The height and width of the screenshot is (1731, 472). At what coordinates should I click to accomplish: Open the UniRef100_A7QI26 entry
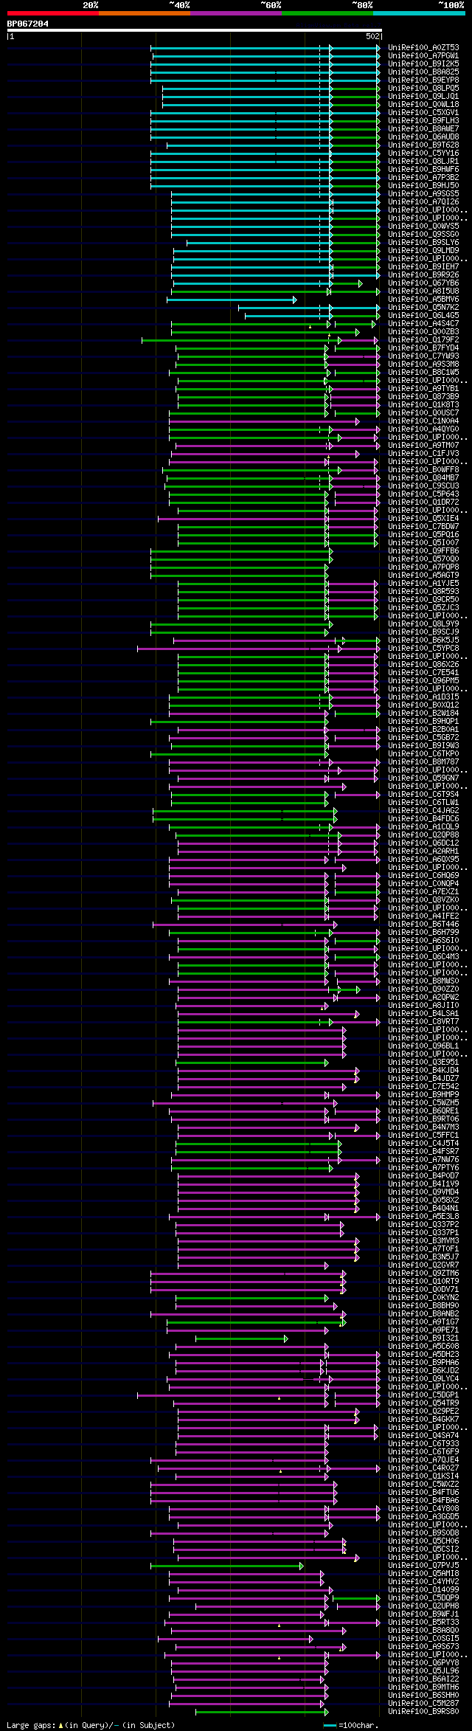click(423, 201)
